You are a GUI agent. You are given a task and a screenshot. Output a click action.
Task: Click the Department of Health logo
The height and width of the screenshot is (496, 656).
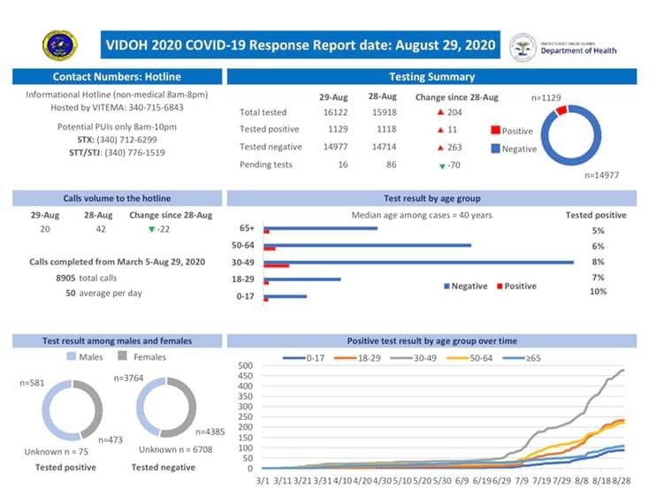(x=574, y=46)
